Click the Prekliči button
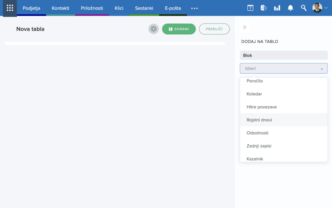Image resolution: width=332 pixels, height=208 pixels. 214,29
